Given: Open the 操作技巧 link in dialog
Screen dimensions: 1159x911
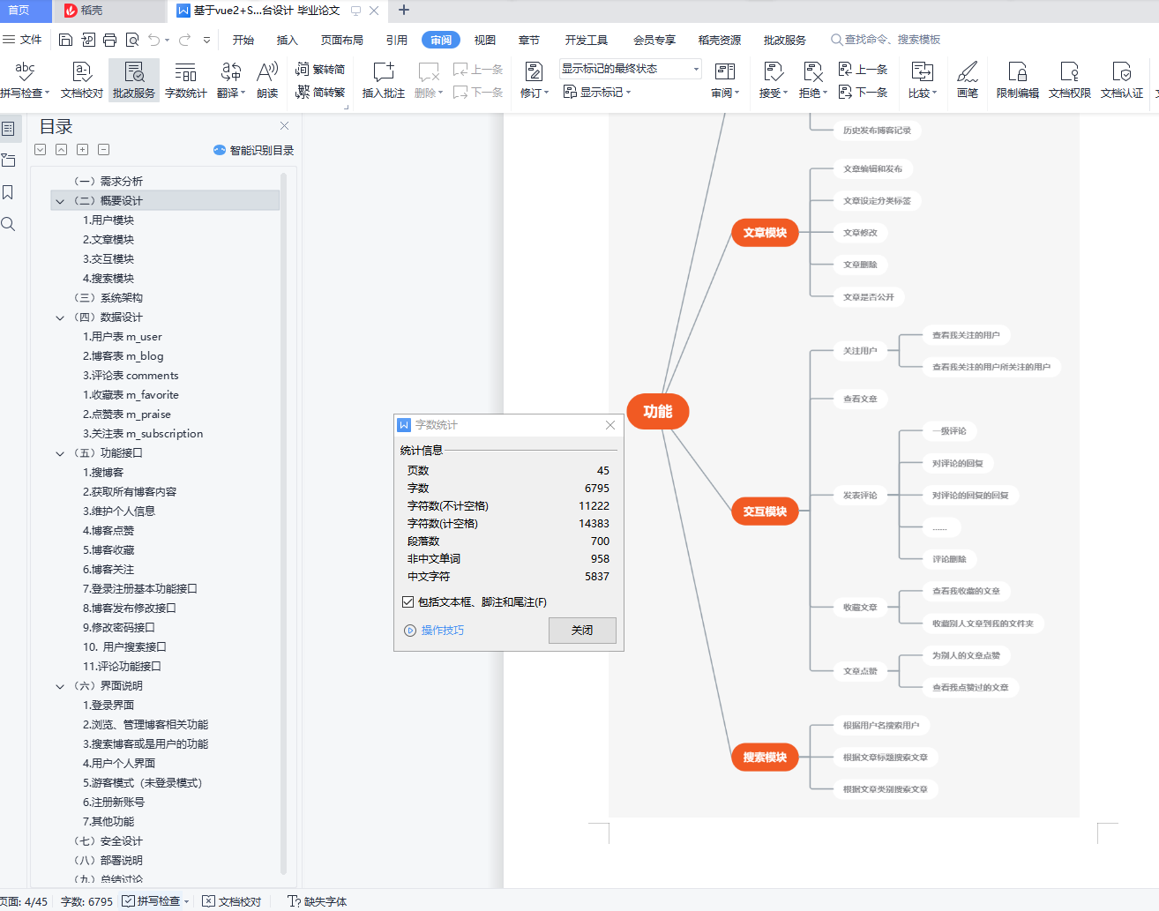Looking at the screenshot, I should point(434,631).
